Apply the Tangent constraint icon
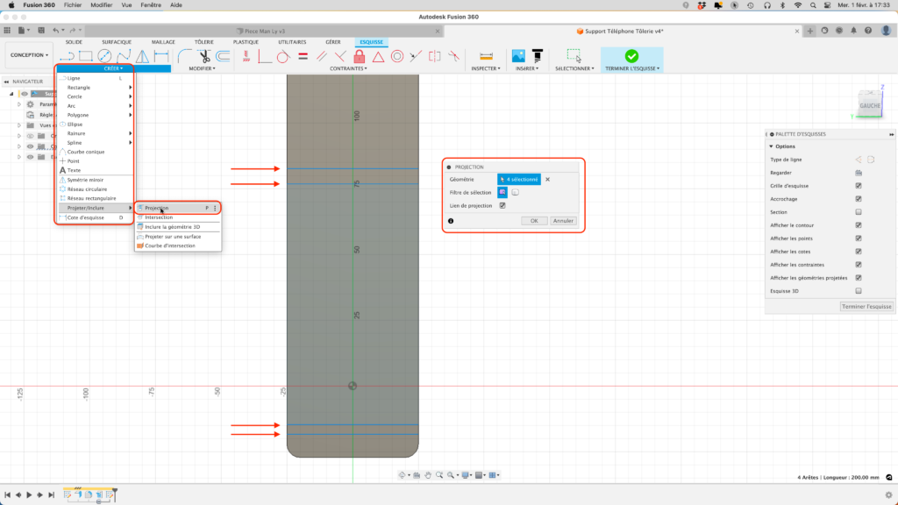This screenshot has width=898, height=505. [283, 56]
